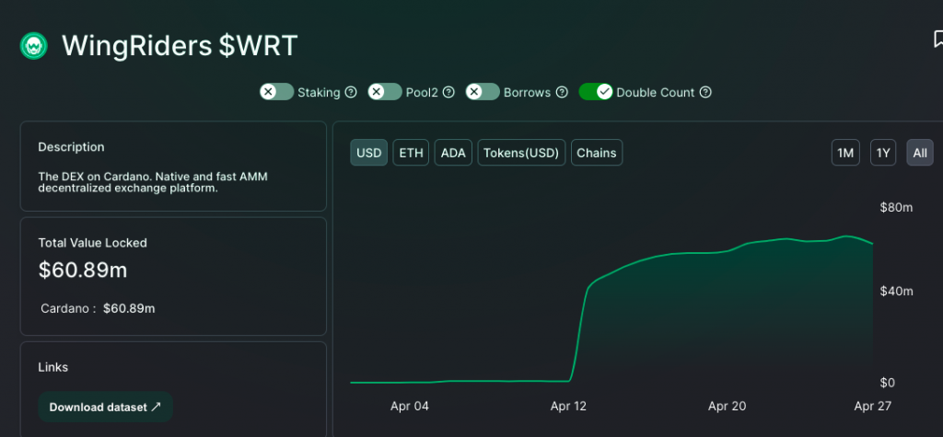Click the WingRiders green logo icon
The width and height of the screenshot is (943, 437).
34,46
